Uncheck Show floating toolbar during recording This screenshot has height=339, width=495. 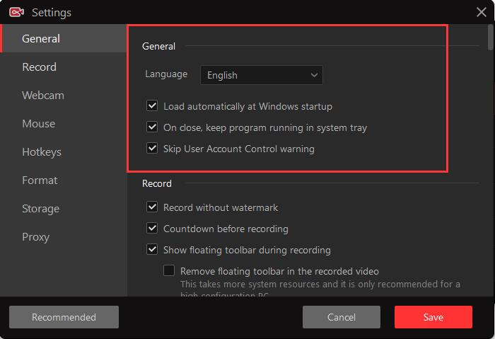pos(152,250)
